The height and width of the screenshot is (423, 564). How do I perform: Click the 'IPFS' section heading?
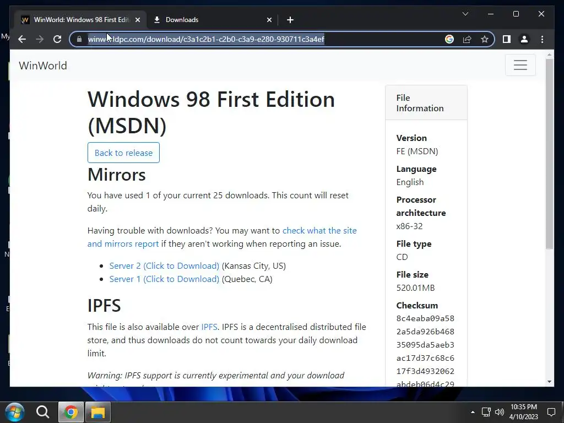click(x=104, y=305)
